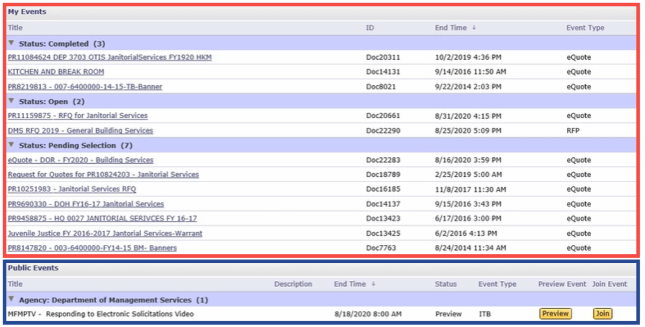Image resolution: width=645 pixels, height=327 pixels.
Task: Collapse the Status: Pending Selection group
Action: point(11,145)
